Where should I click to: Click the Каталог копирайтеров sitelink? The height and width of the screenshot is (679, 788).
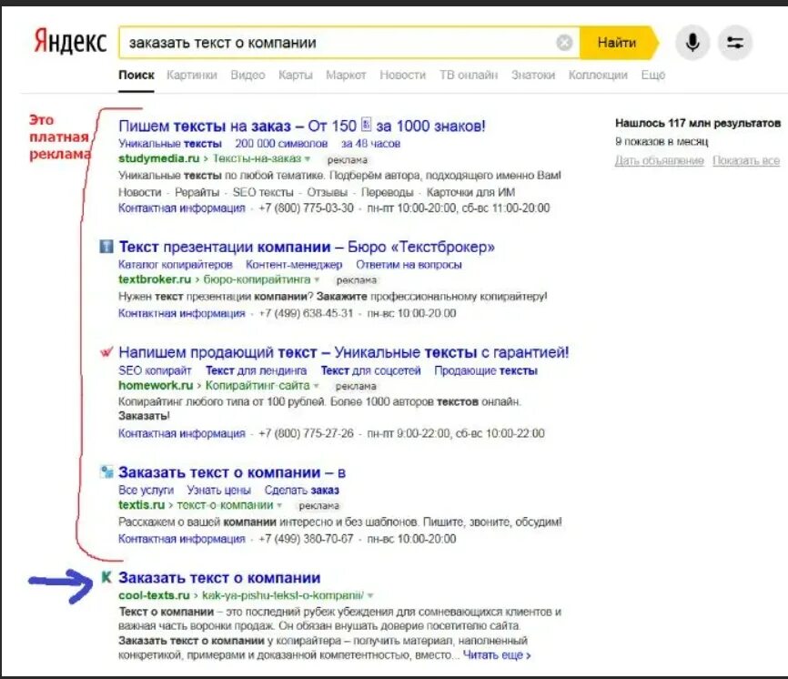(x=176, y=264)
